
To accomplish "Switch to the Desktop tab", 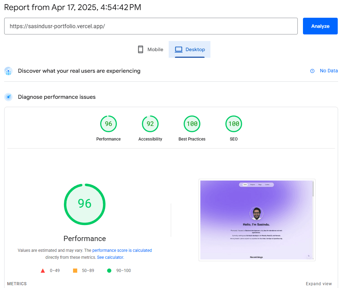I will coord(190,49).
